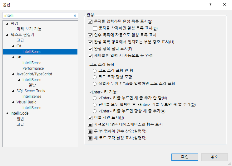Collapse the JavaScript/TypeScript tree node

(13, 74)
